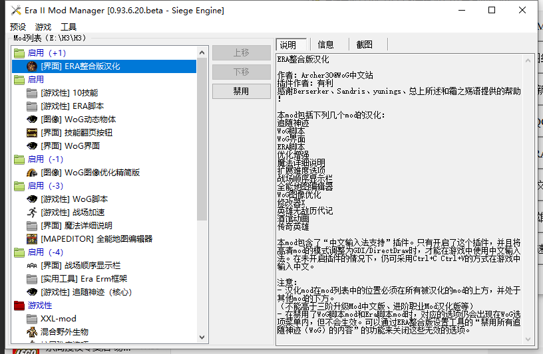Click the ERA整合版汉化 mod icon

click(x=32, y=66)
